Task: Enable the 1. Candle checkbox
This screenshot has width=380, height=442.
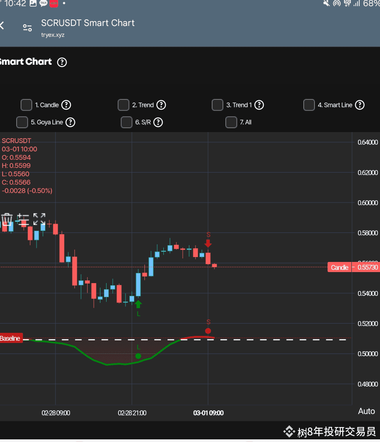Action: click(x=26, y=105)
